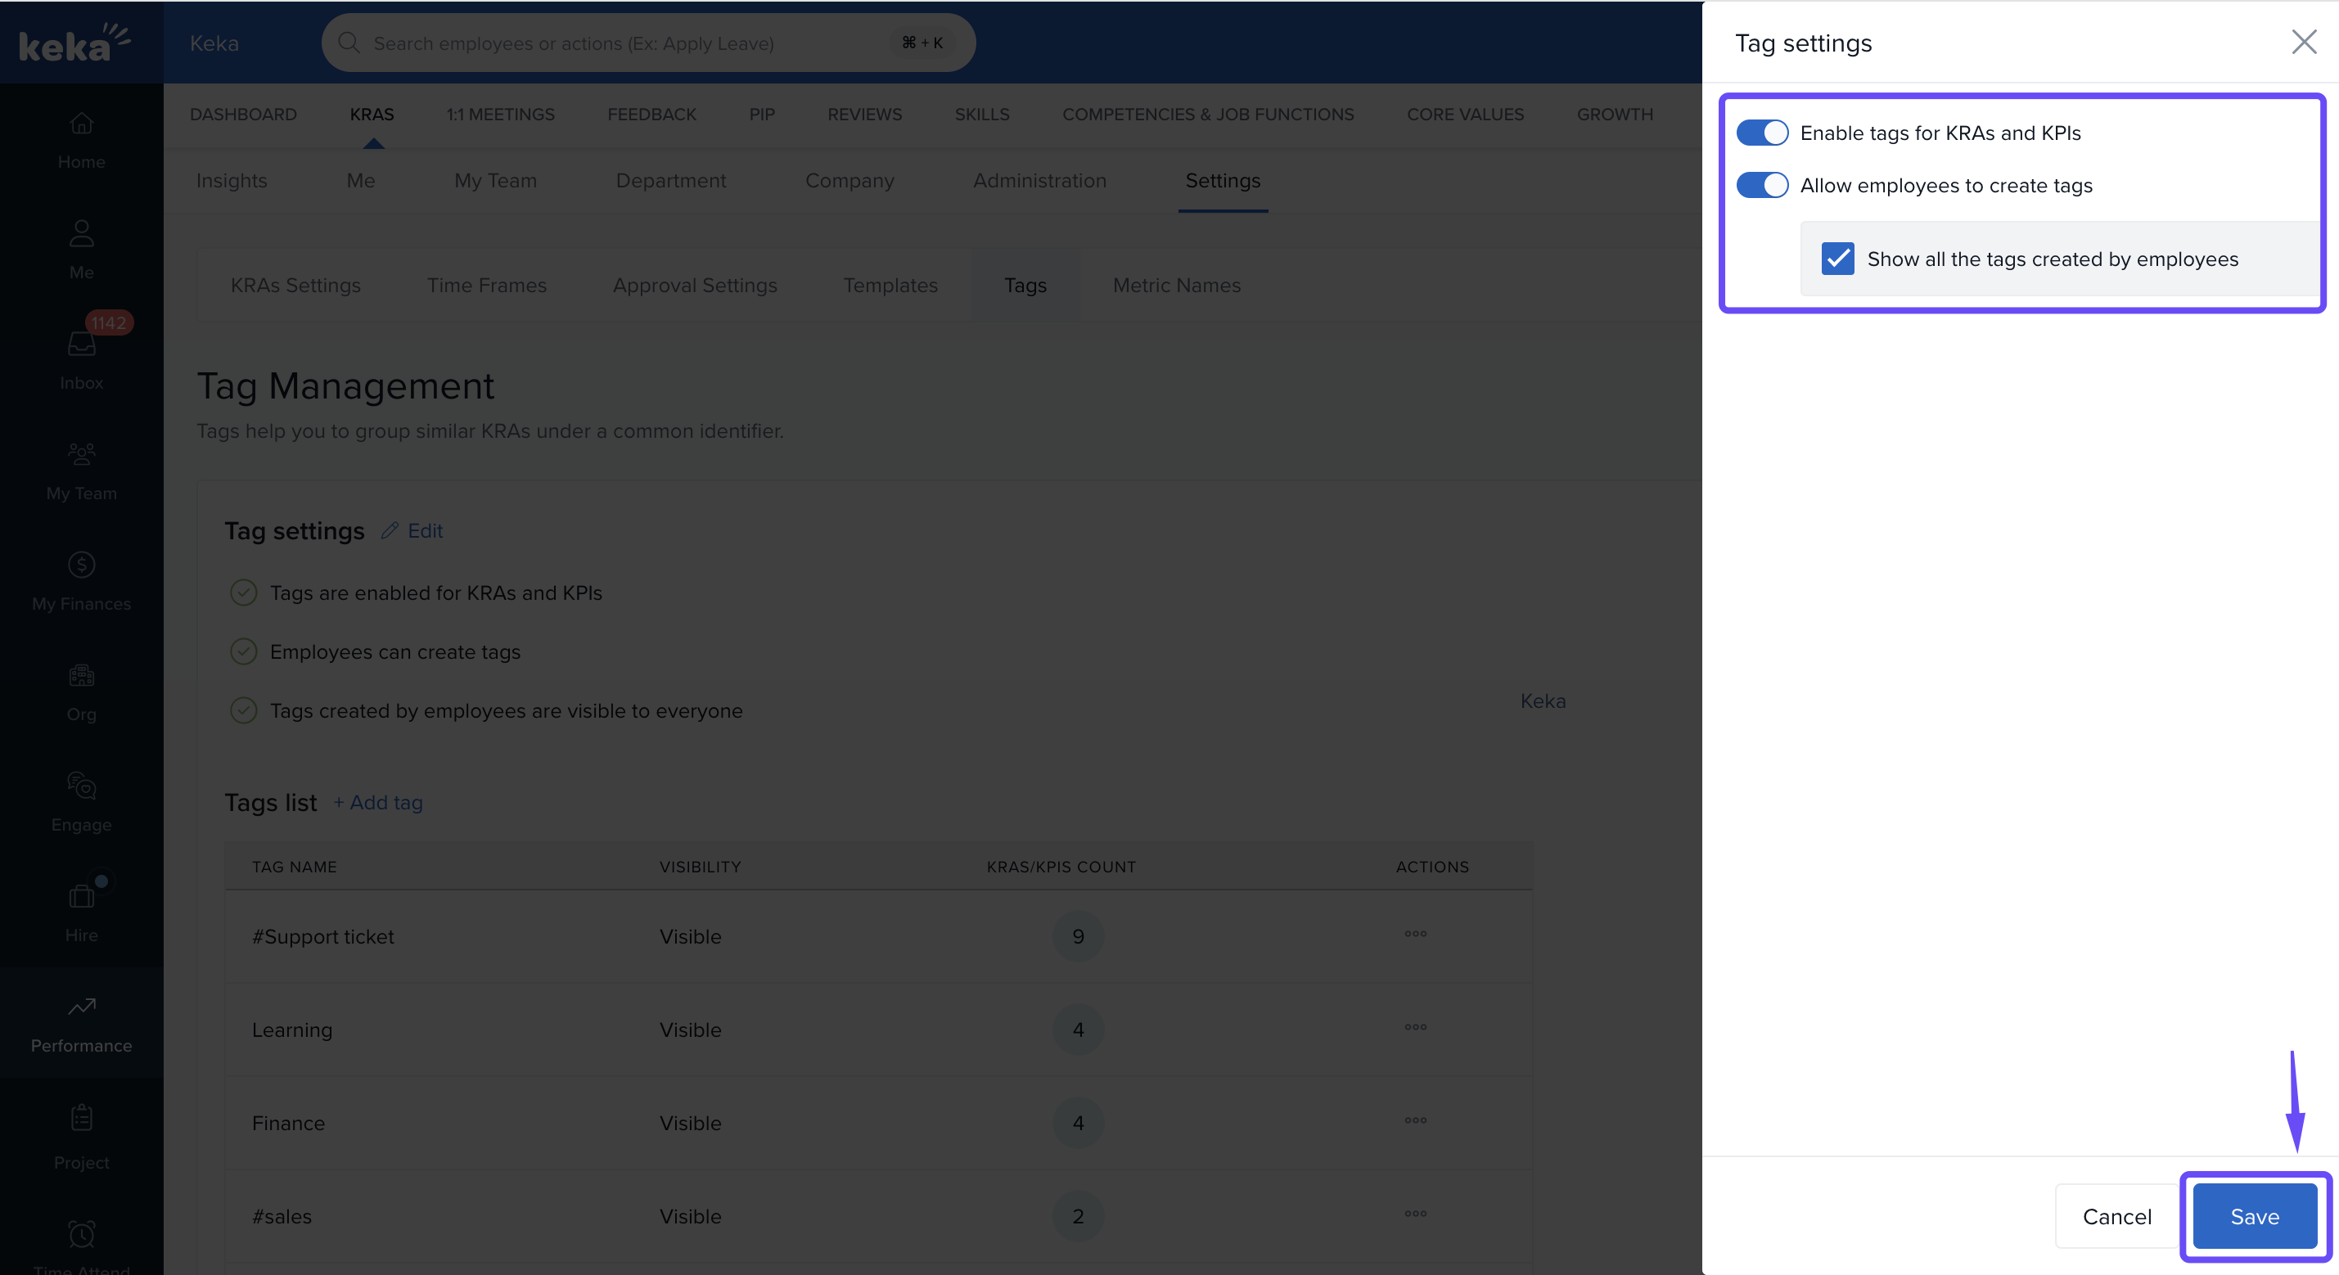Toggle Enable tags for KRAs and KPIs
The image size is (2339, 1275).
point(1761,133)
